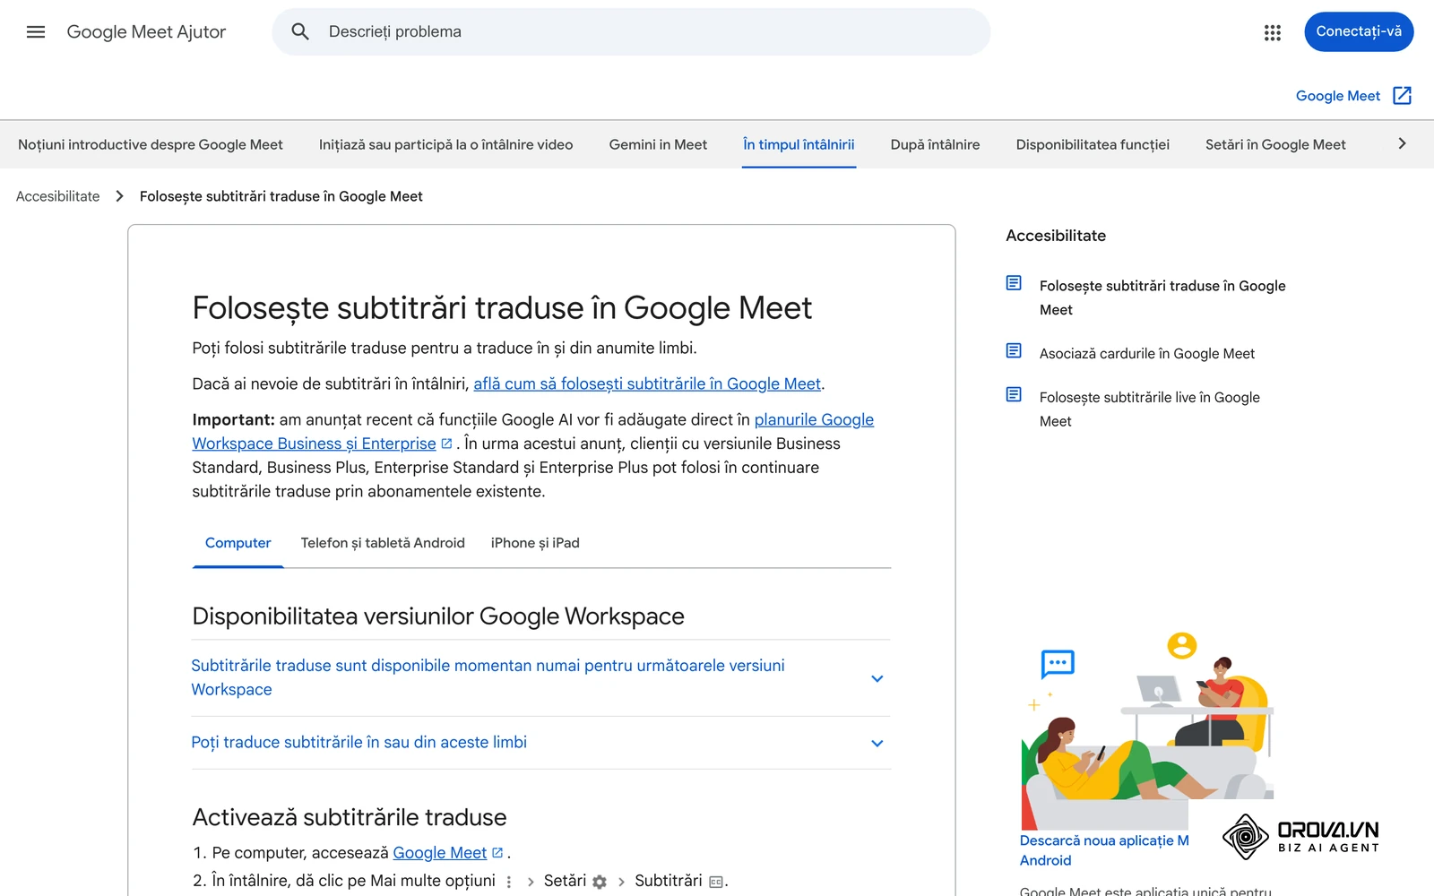Show more navigation tabs with right chevron

(1402, 144)
